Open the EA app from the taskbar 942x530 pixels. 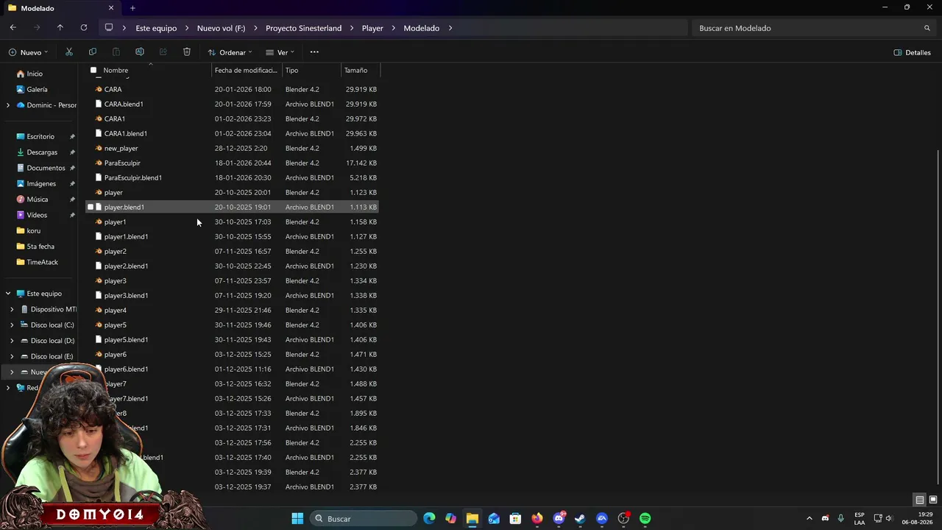coord(602,519)
